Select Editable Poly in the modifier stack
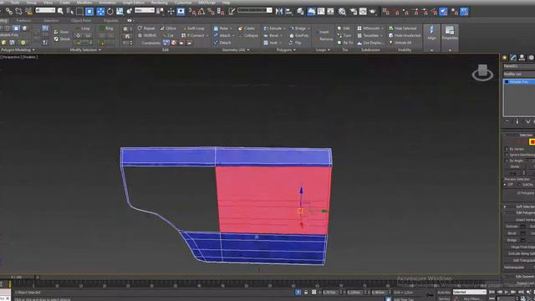Screen dimensions: 535x301 520,82
